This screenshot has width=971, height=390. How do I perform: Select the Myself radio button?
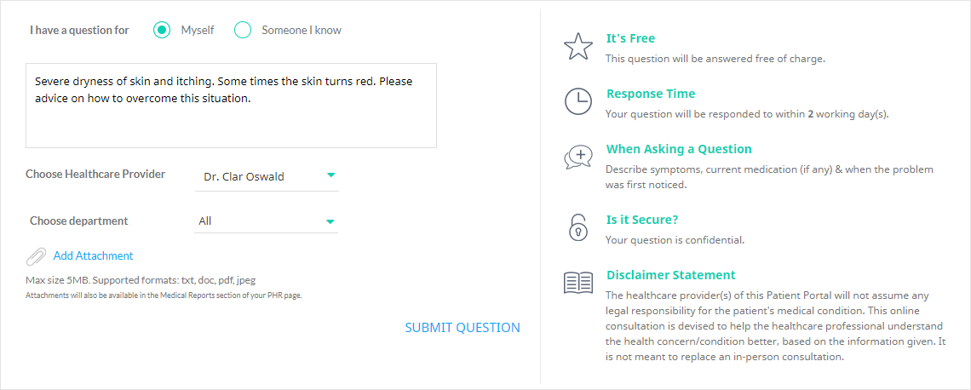point(162,30)
